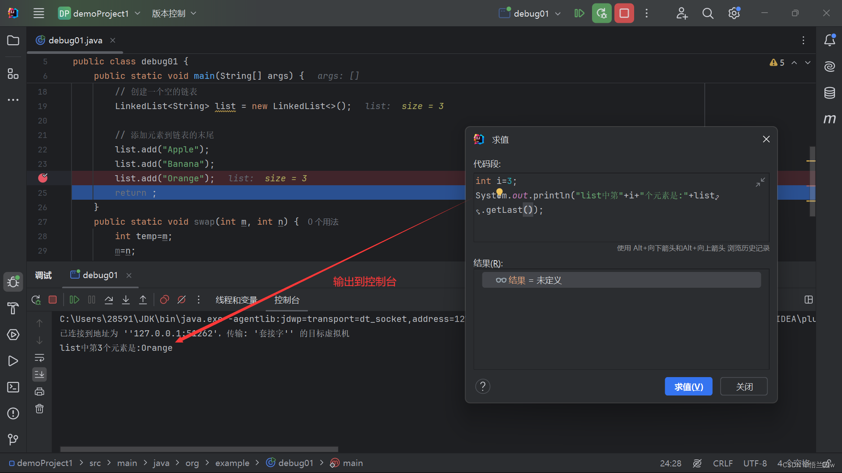Screen dimensions: 842x473
Task: Click the UTF-8 encoding in status bar
Action: pos(755,463)
